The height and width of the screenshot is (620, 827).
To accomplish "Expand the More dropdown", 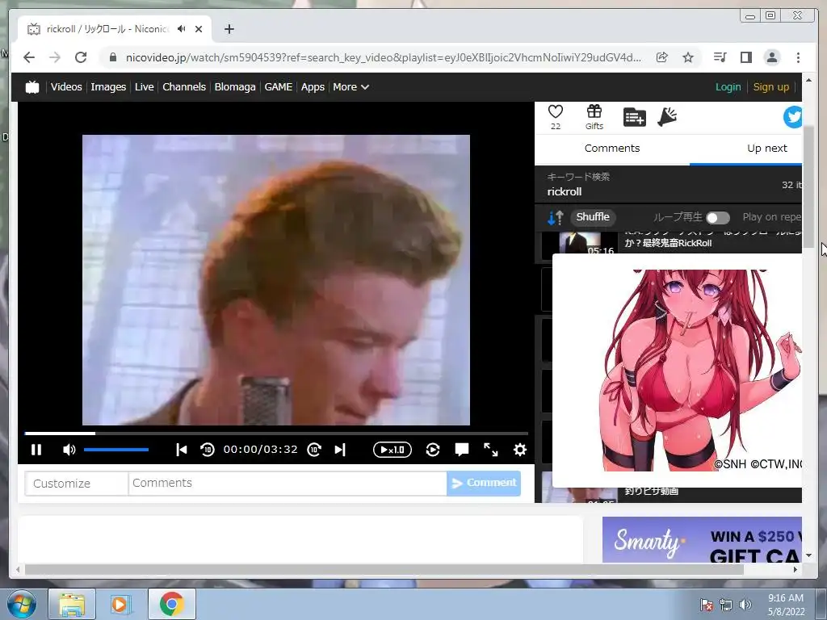I will point(351,87).
